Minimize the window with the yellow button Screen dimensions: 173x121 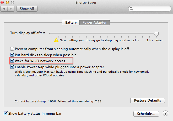[7, 2]
